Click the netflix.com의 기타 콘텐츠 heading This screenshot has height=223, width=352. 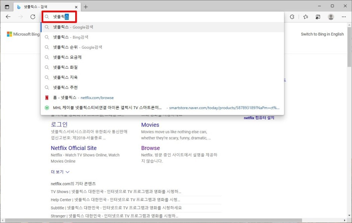(x=73, y=184)
